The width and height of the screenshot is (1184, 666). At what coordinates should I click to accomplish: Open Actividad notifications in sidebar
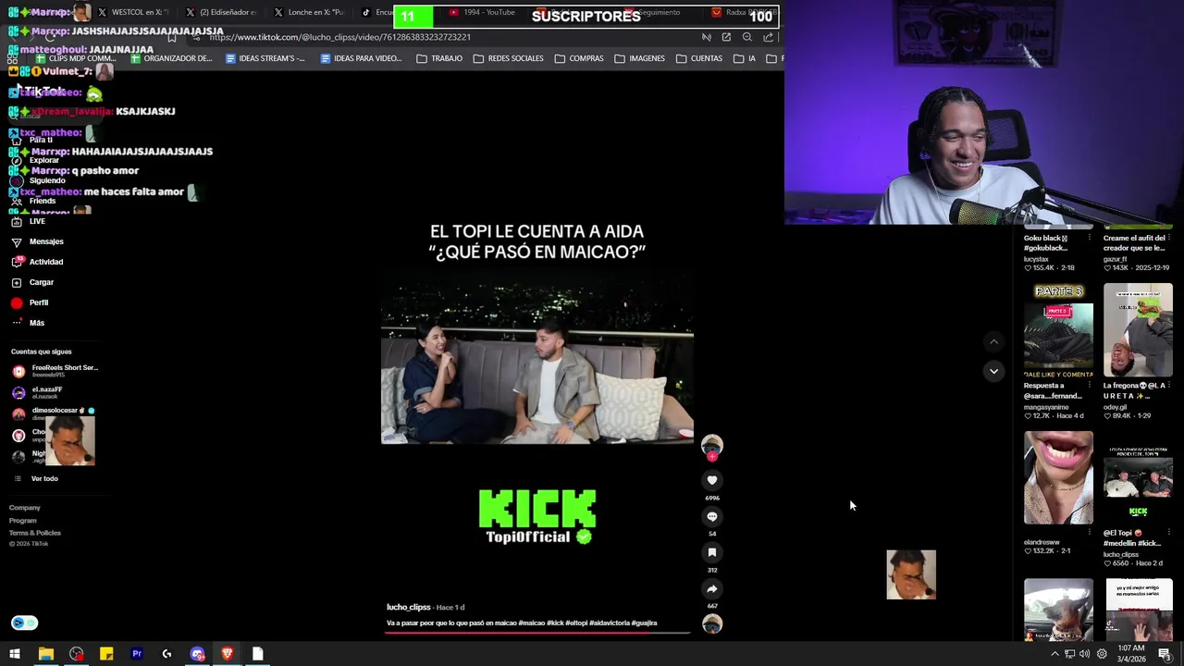46,262
